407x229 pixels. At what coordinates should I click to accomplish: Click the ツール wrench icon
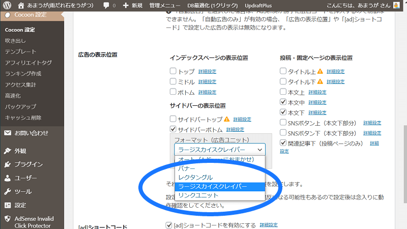(x=8, y=192)
